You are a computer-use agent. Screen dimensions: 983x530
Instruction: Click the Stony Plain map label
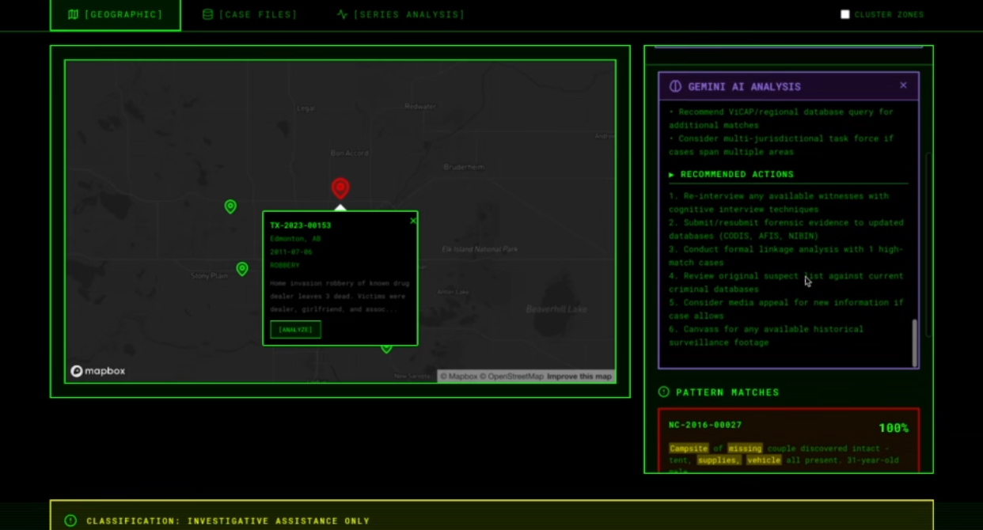[x=210, y=276]
